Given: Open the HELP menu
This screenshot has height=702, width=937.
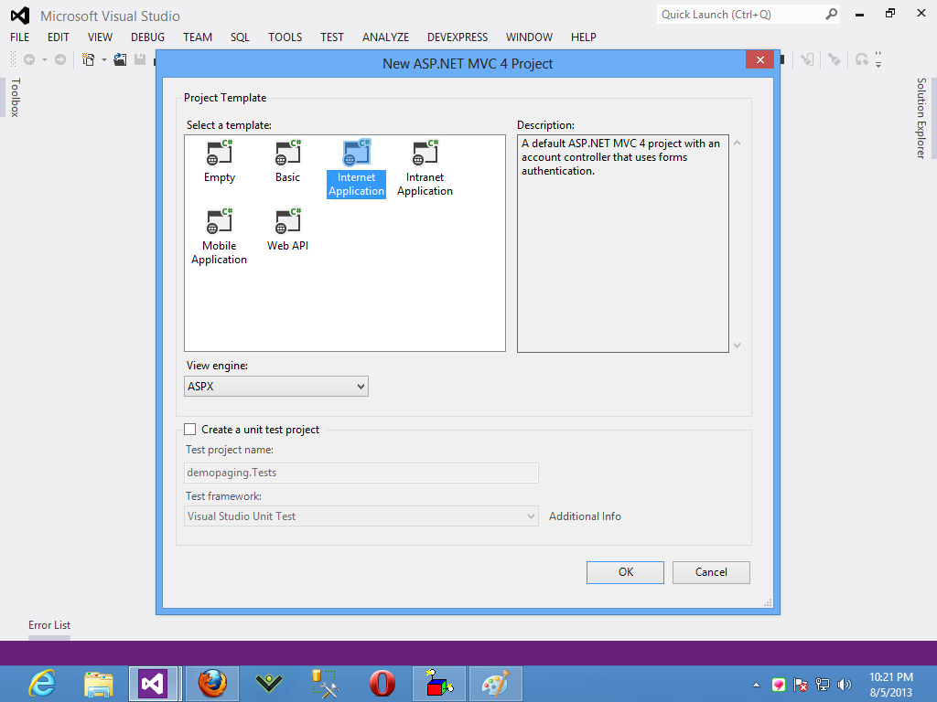Looking at the screenshot, I should coord(583,37).
